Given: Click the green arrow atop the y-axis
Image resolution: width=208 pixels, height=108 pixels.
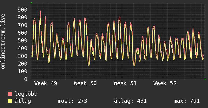Looking at the screenshot, I should [32, 3].
